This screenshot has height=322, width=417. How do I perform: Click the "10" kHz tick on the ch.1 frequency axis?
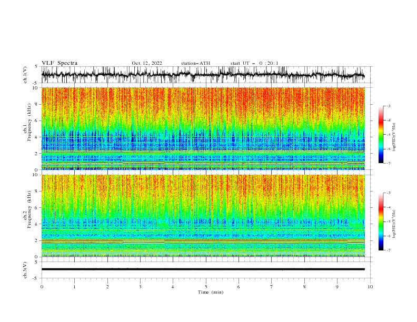click(35, 88)
